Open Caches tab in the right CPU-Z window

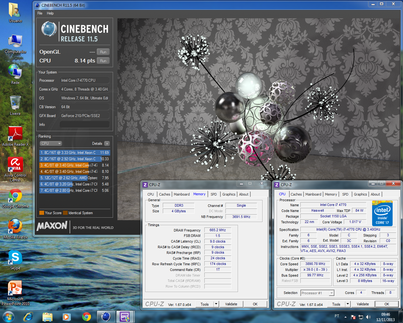[x=296, y=194]
